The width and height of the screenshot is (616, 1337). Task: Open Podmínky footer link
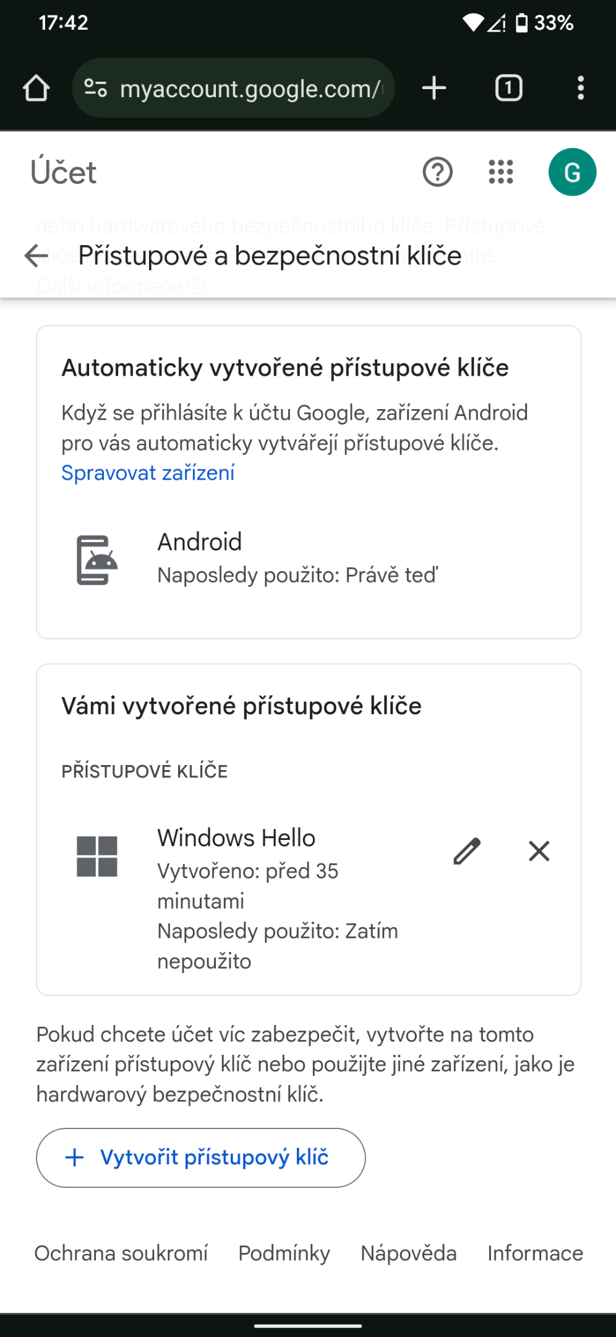284,1253
